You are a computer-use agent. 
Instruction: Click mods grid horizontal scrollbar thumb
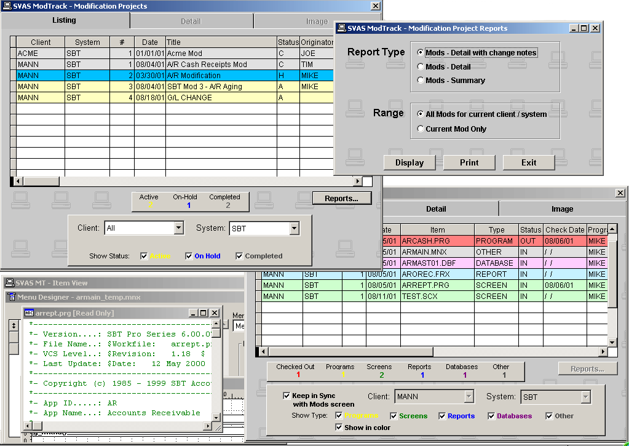pos(41,181)
